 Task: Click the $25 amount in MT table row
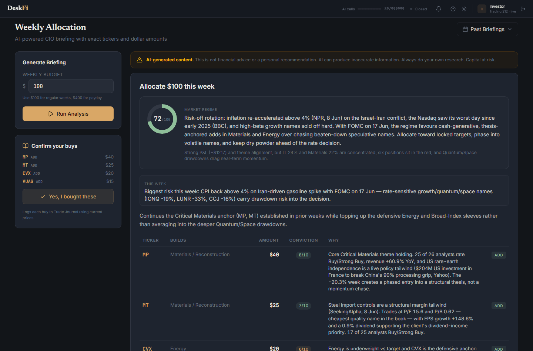click(274, 305)
